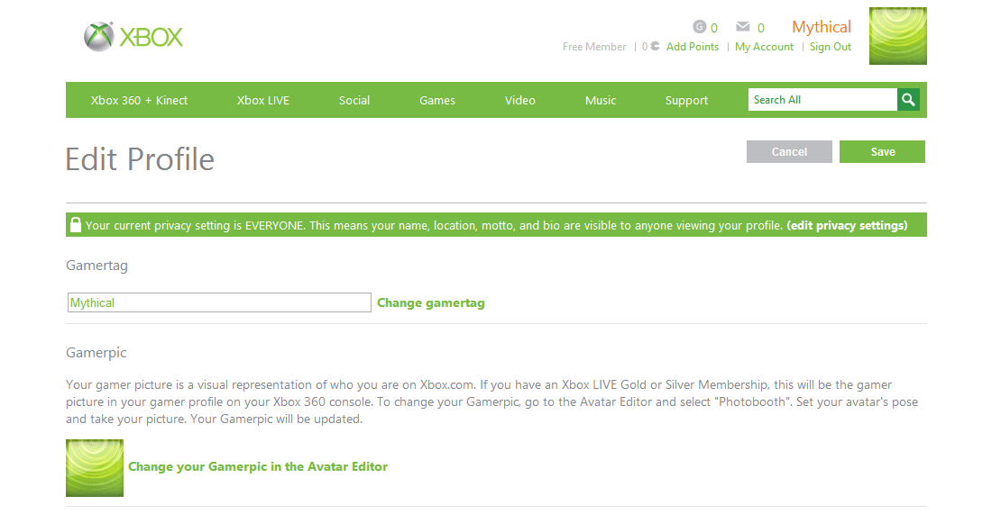Open the Xbox LIVE menu
Screen dimensions: 1001x514
coord(263,100)
